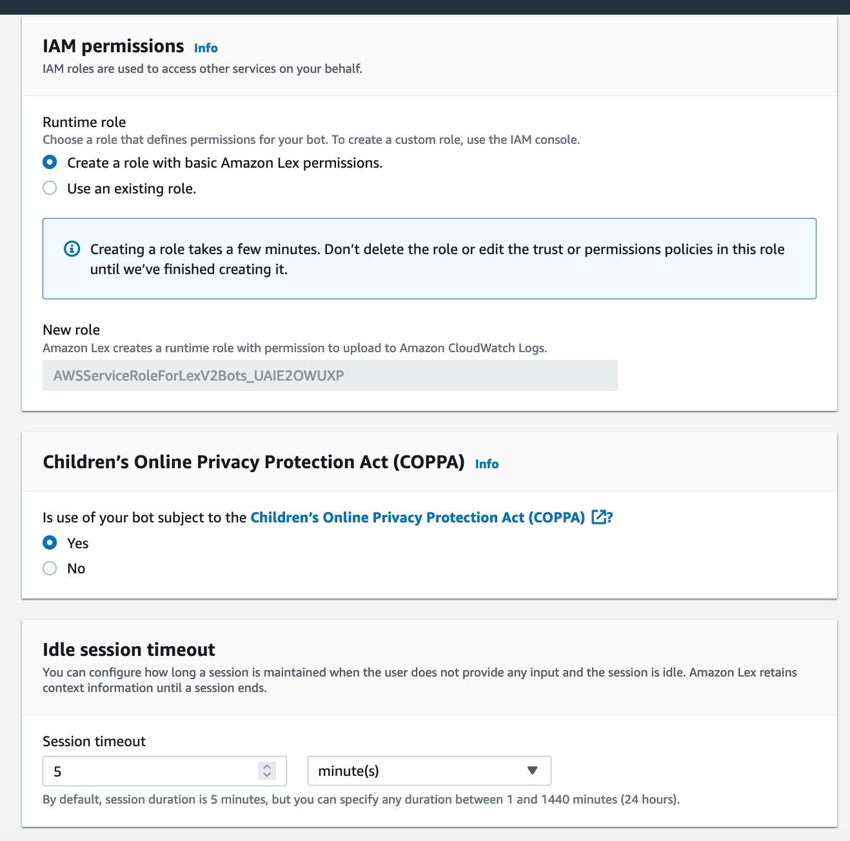
Task: Follow the Children's Online Privacy Protection Act link
Action: pos(417,517)
